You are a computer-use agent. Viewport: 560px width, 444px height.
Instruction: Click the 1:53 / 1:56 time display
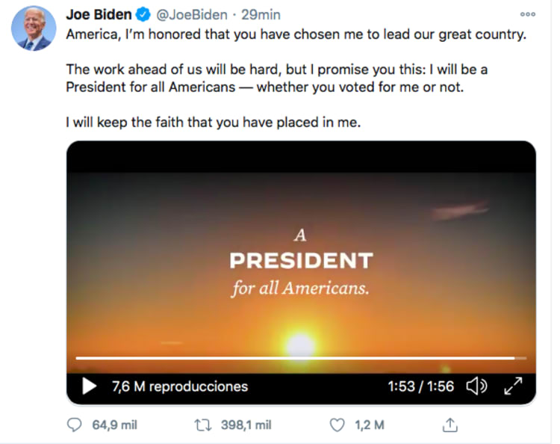[420, 386]
